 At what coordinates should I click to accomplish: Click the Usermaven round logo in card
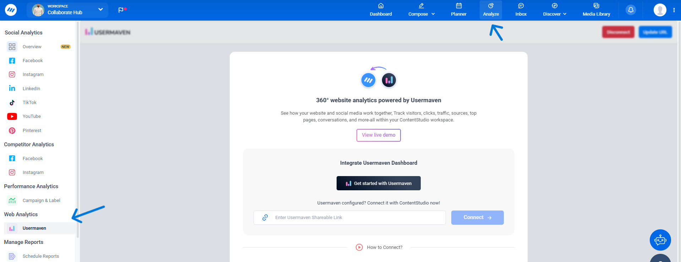pos(389,80)
